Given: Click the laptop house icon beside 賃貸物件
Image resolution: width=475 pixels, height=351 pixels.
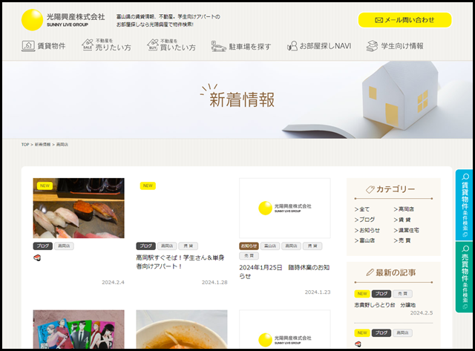Looking at the screenshot, I should point(28,46).
